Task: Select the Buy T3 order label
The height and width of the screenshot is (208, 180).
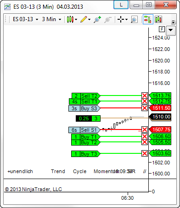Action: [x=86, y=154]
